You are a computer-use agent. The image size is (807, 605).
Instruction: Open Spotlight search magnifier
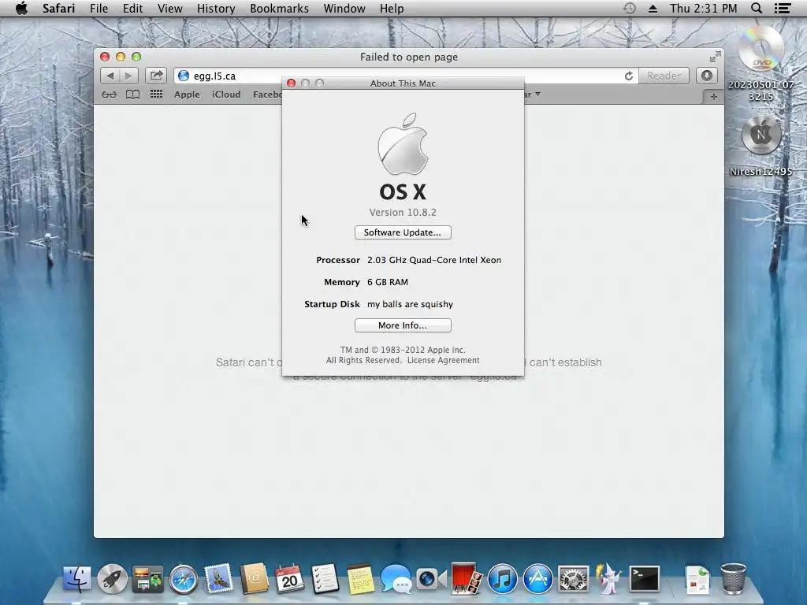(757, 8)
